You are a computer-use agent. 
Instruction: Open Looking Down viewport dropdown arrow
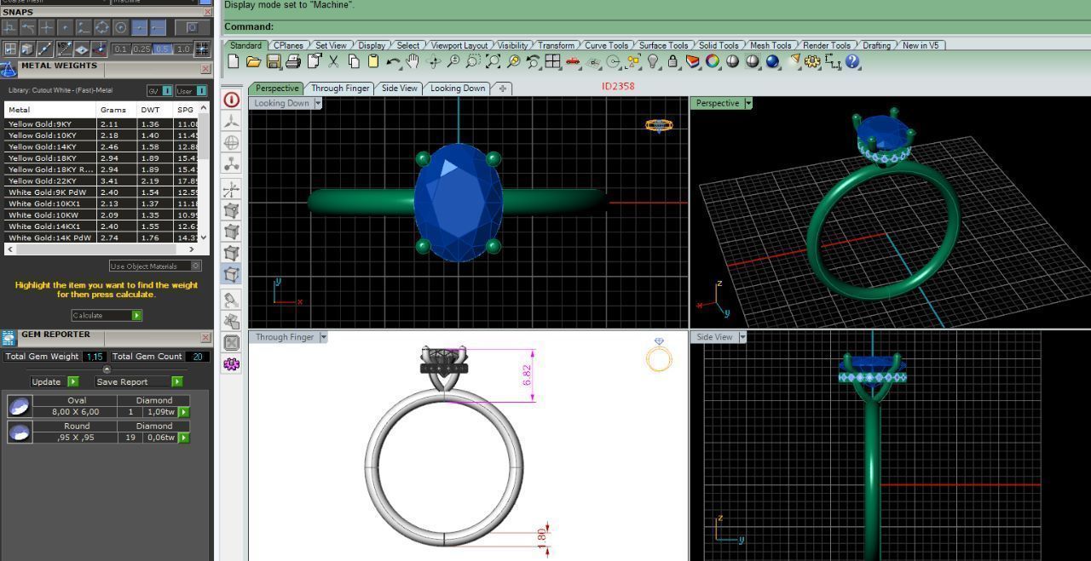point(318,103)
